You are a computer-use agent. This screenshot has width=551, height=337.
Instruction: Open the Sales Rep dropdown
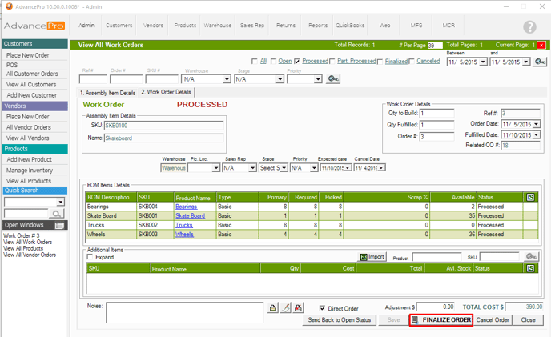(251, 168)
